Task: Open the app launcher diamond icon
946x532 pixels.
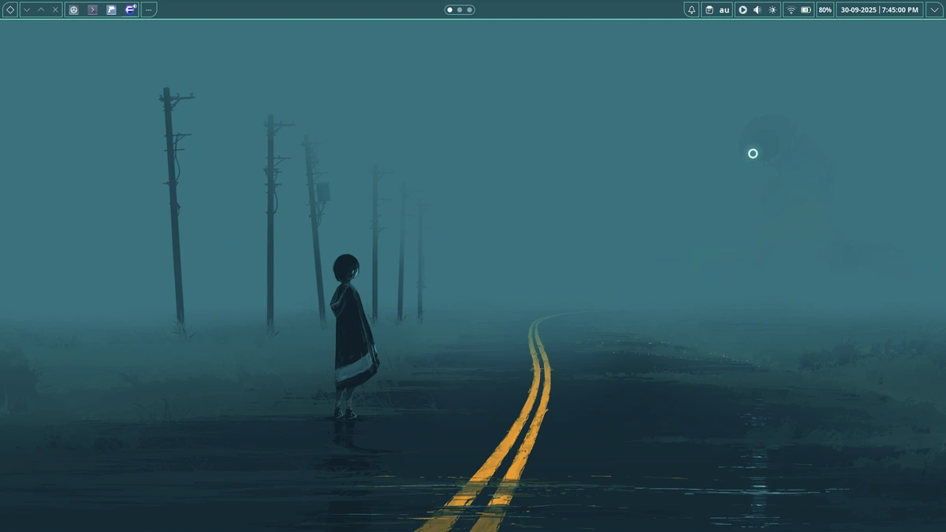Action: point(10,9)
